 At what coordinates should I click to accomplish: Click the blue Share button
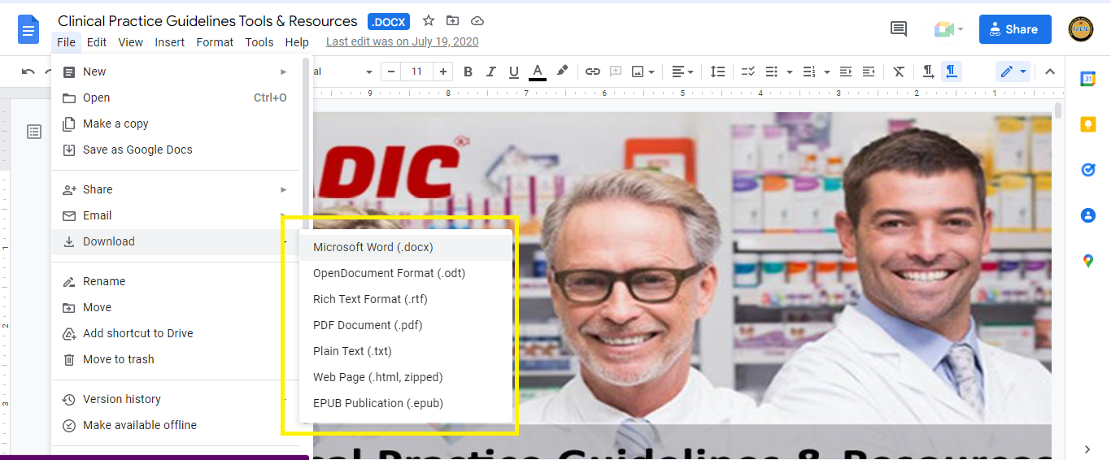(x=1015, y=29)
